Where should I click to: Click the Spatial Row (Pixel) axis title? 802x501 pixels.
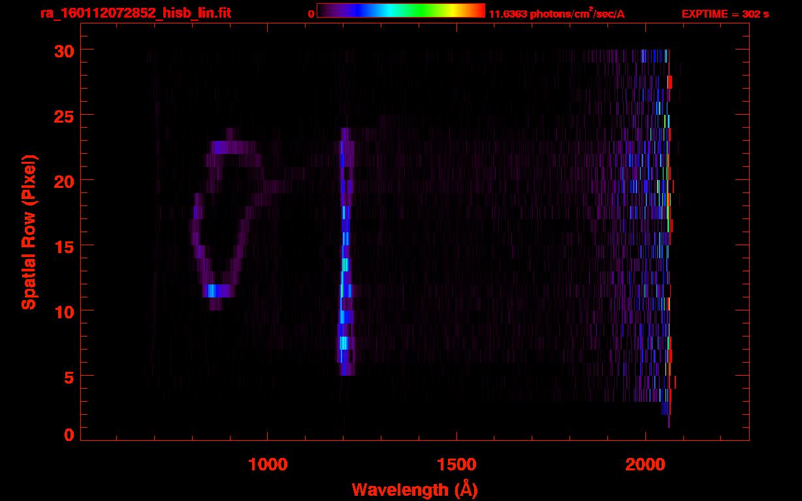pos(28,232)
